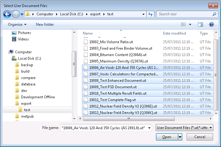Click New folder in the toolbar
Image resolution: width=221 pixels, height=147 pixels.
point(45,24)
